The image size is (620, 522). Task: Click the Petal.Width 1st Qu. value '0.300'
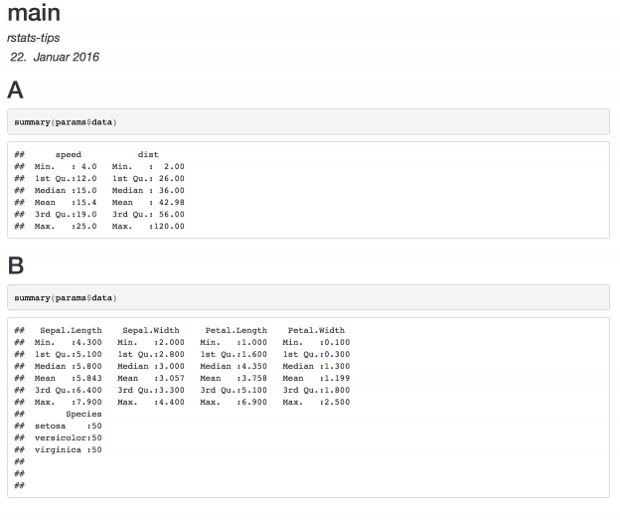[x=337, y=354]
